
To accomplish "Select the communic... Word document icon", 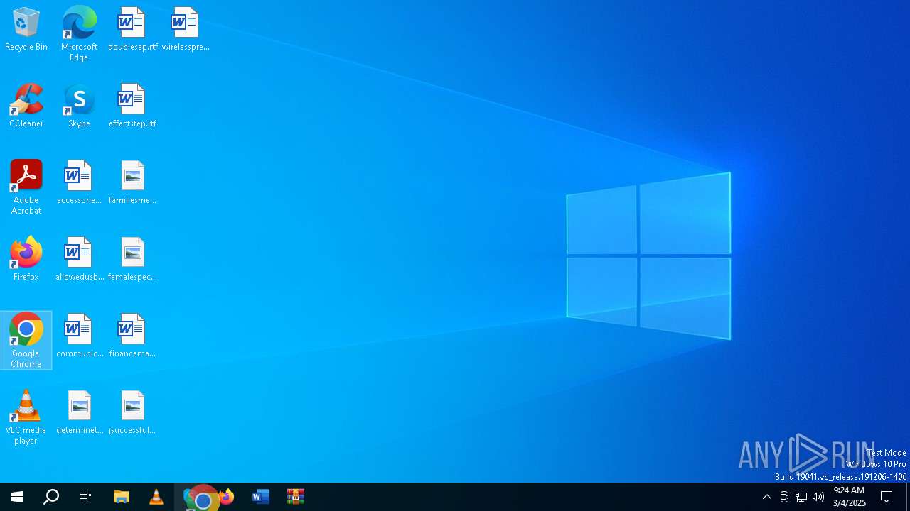I will point(79,336).
